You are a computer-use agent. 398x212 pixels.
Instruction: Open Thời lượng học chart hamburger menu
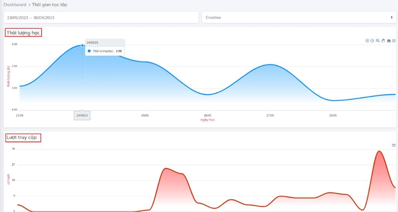[x=394, y=40]
